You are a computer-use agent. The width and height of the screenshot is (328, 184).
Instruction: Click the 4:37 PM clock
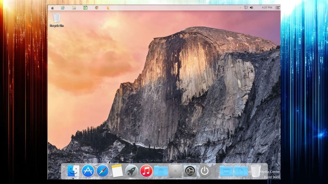tap(267, 7)
